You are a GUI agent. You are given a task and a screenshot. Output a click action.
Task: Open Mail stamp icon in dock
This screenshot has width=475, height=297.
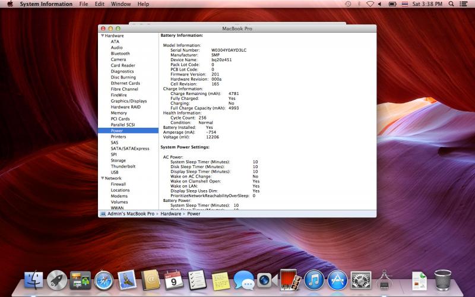click(x=127, y=280)
